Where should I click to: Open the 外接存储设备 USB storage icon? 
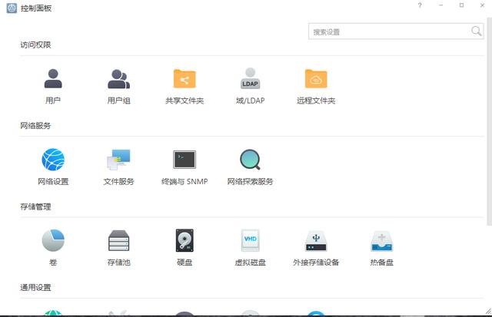pos(316,241)
